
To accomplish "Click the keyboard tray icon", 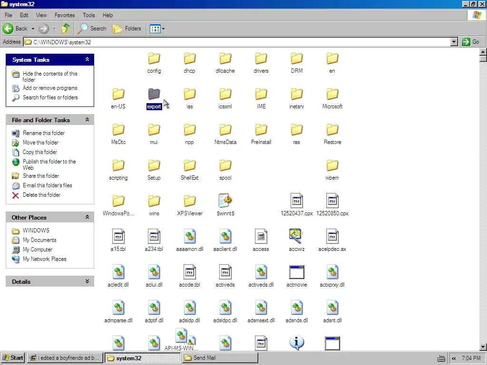I will tap(441, 359).
